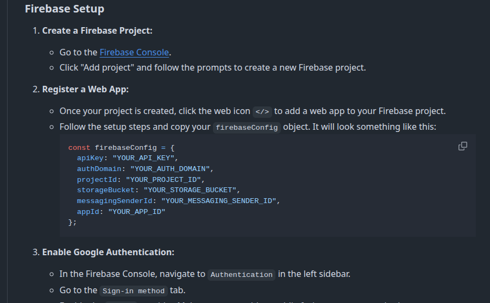
Task: Click the messagingSenderId line in code block
Action: pyautogui.click(x=178, y=201)
